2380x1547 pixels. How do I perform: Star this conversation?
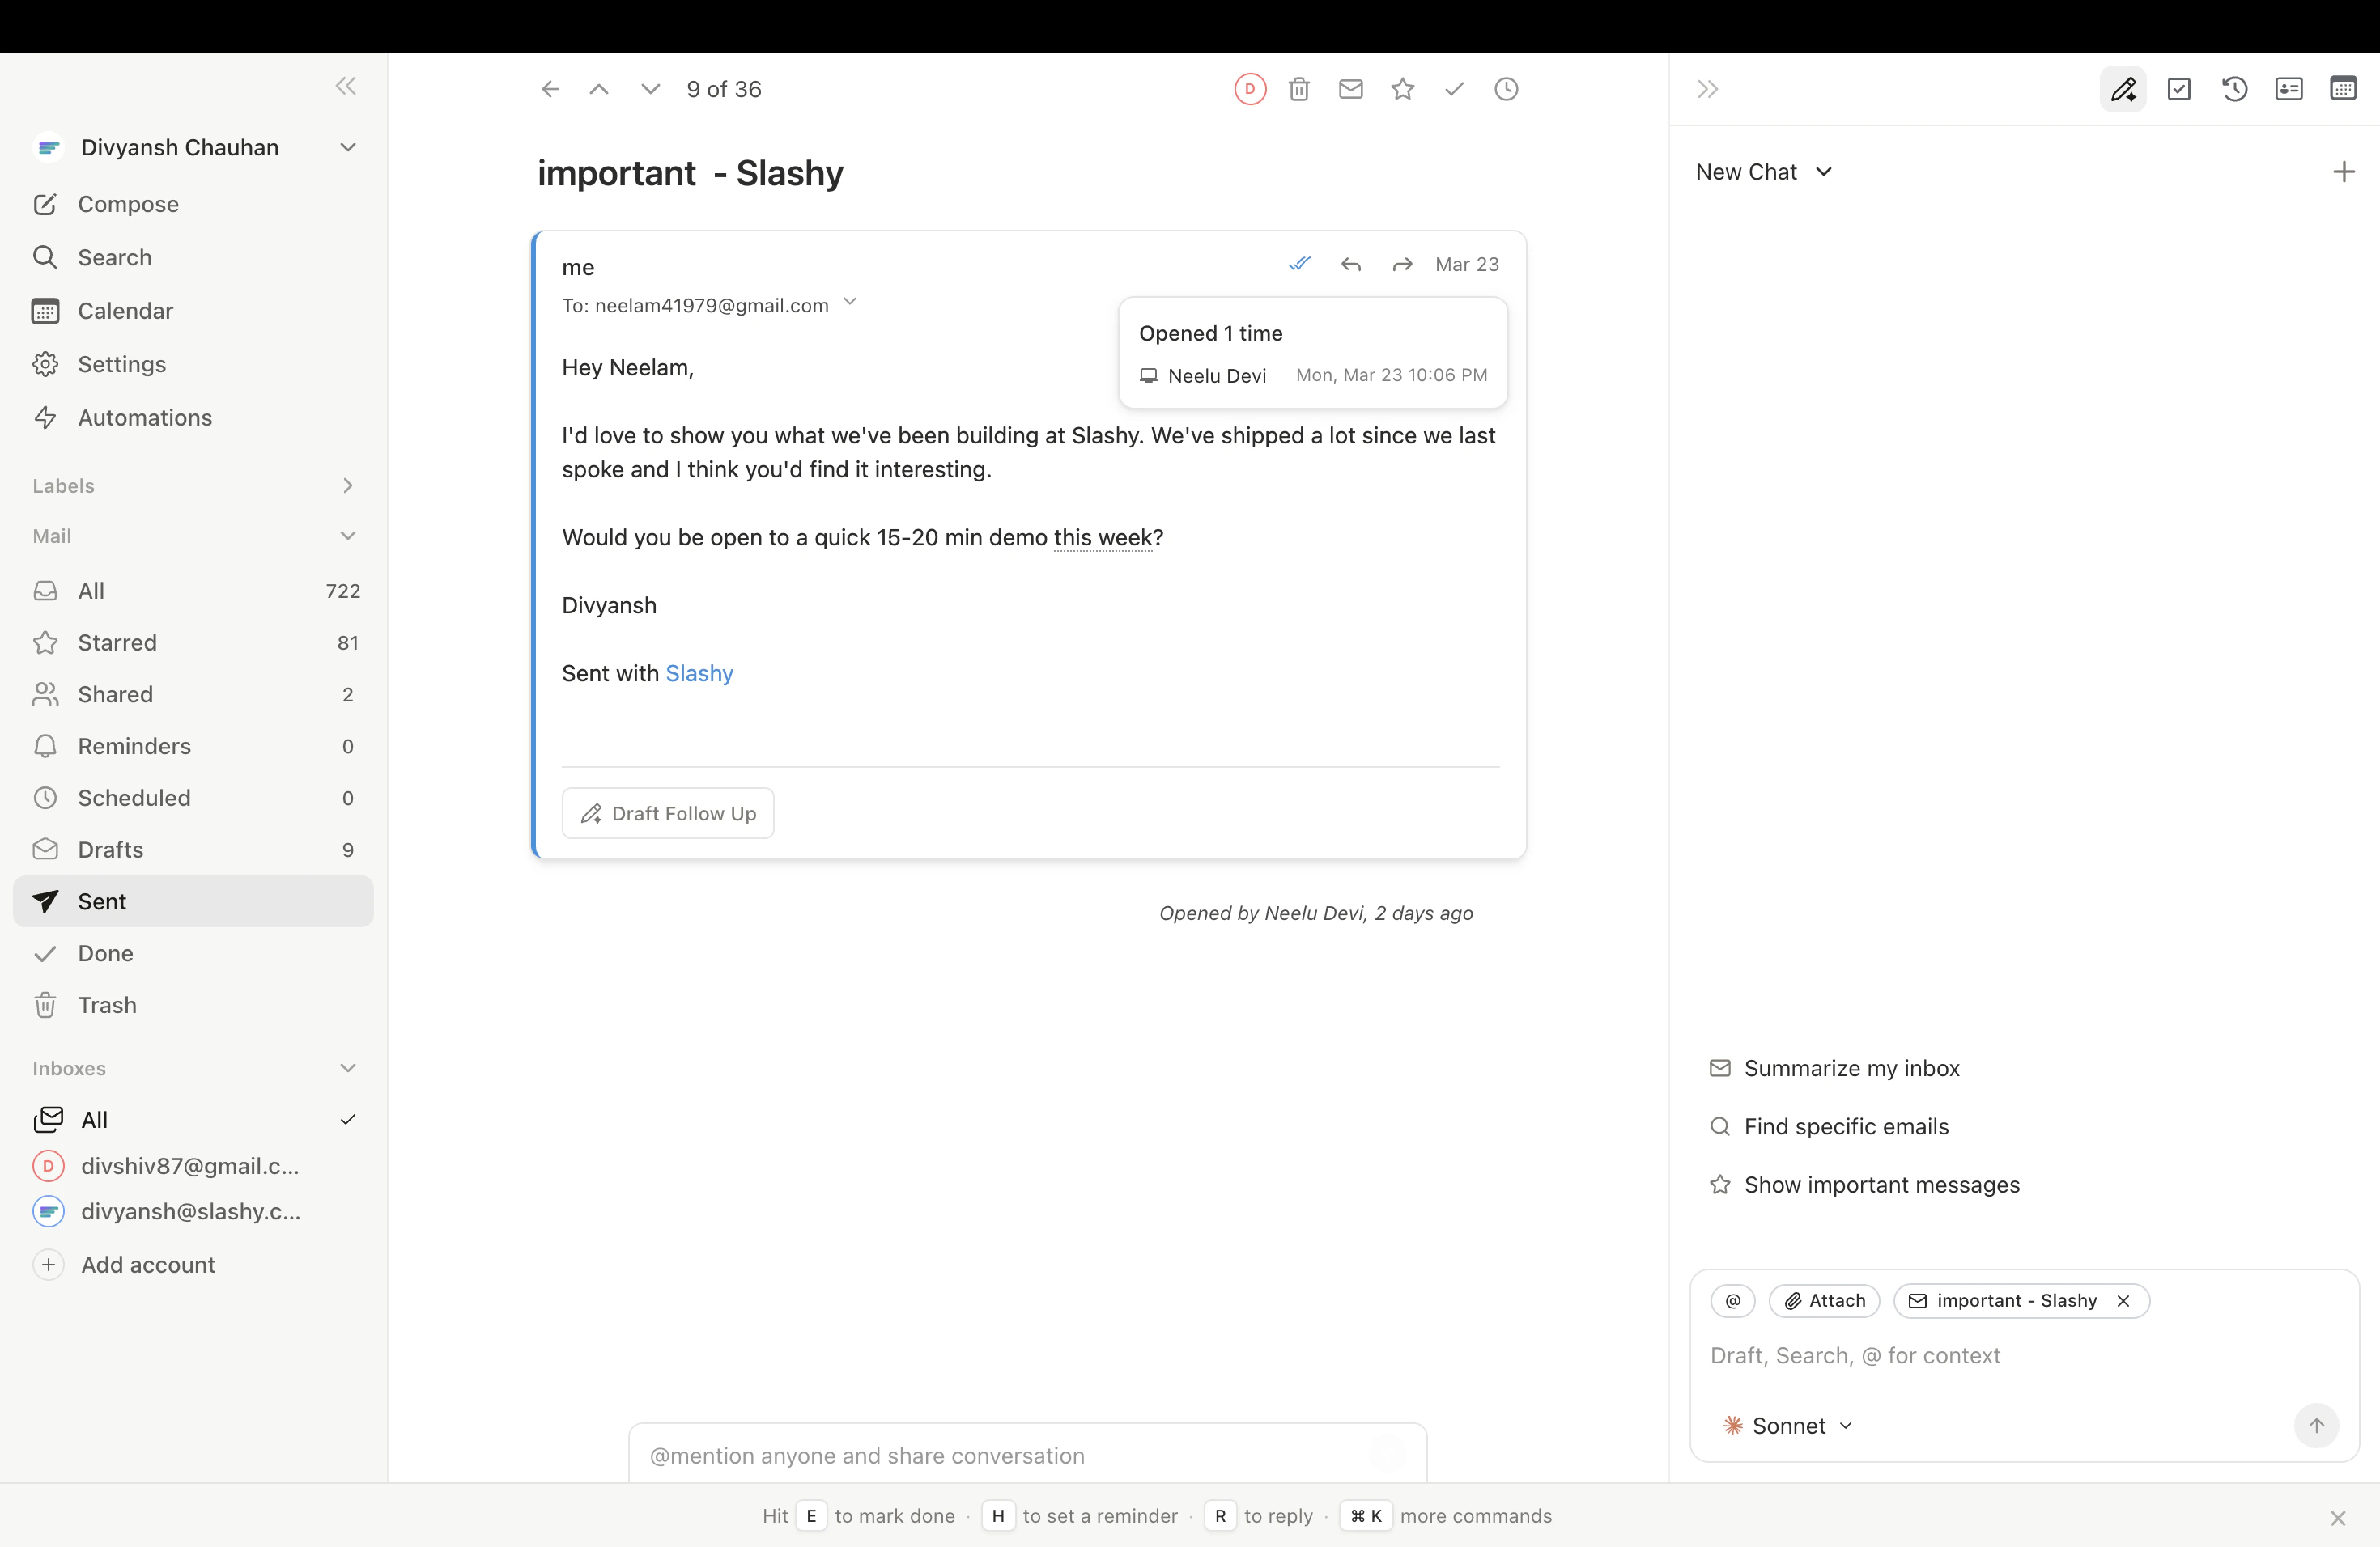tap(1402, 88)
